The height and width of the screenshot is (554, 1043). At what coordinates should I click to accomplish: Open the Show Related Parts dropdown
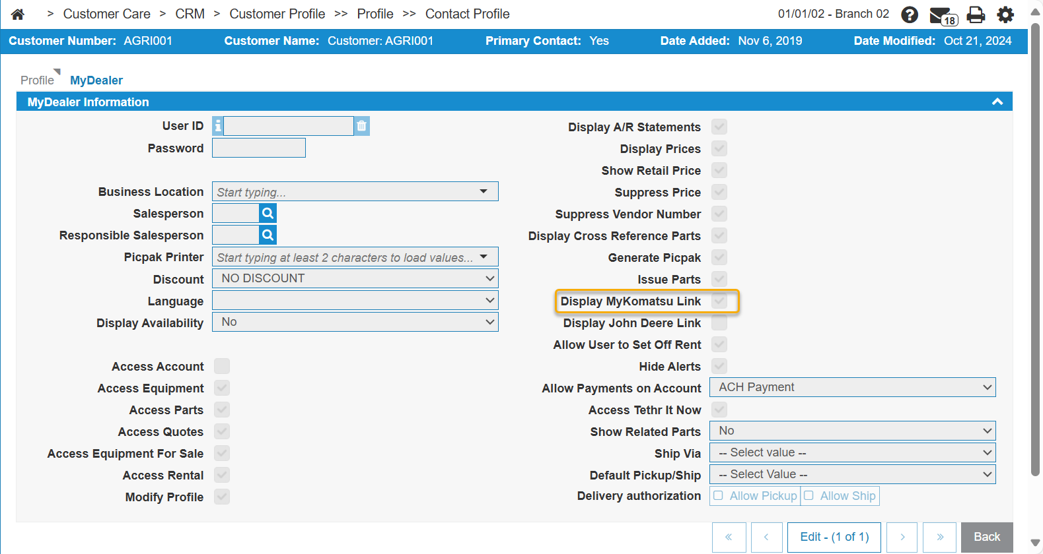(x=853, y=431)
